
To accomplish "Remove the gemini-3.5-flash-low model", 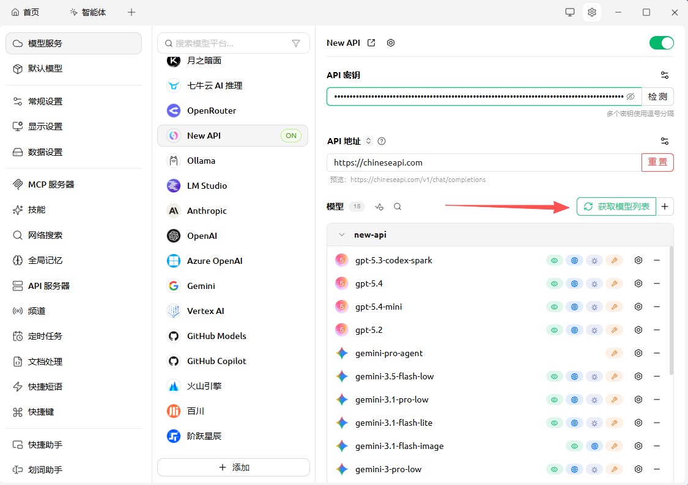I will pyautogui.click(x=657, y=376).
